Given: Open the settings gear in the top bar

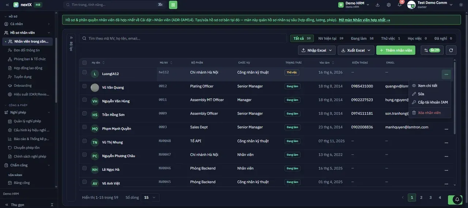Looking at the screenshot, I should (389, 5).
